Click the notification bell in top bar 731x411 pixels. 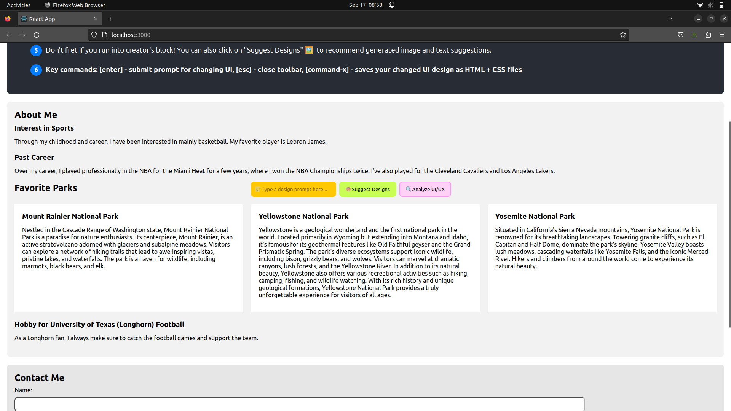click(x=392, y=5)
